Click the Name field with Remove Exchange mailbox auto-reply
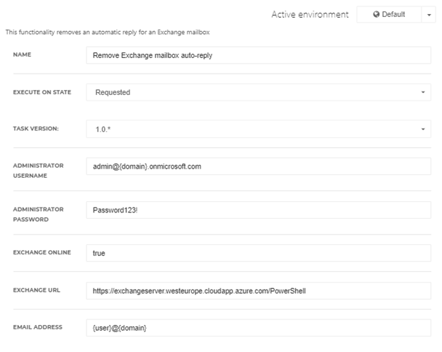This screenshot has width=442, height=352. point(259,55)
